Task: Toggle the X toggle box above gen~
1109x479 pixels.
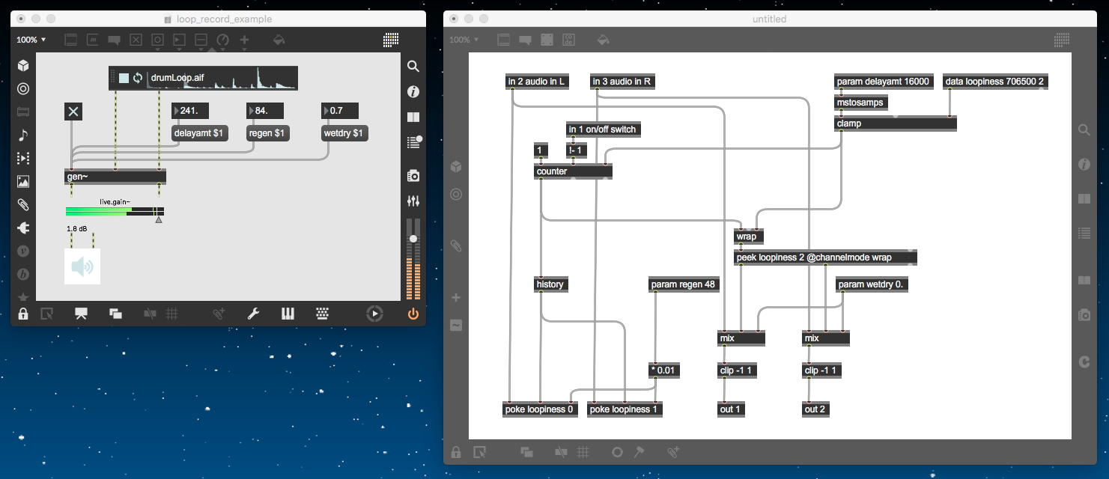Action: (x=73, y=112)
